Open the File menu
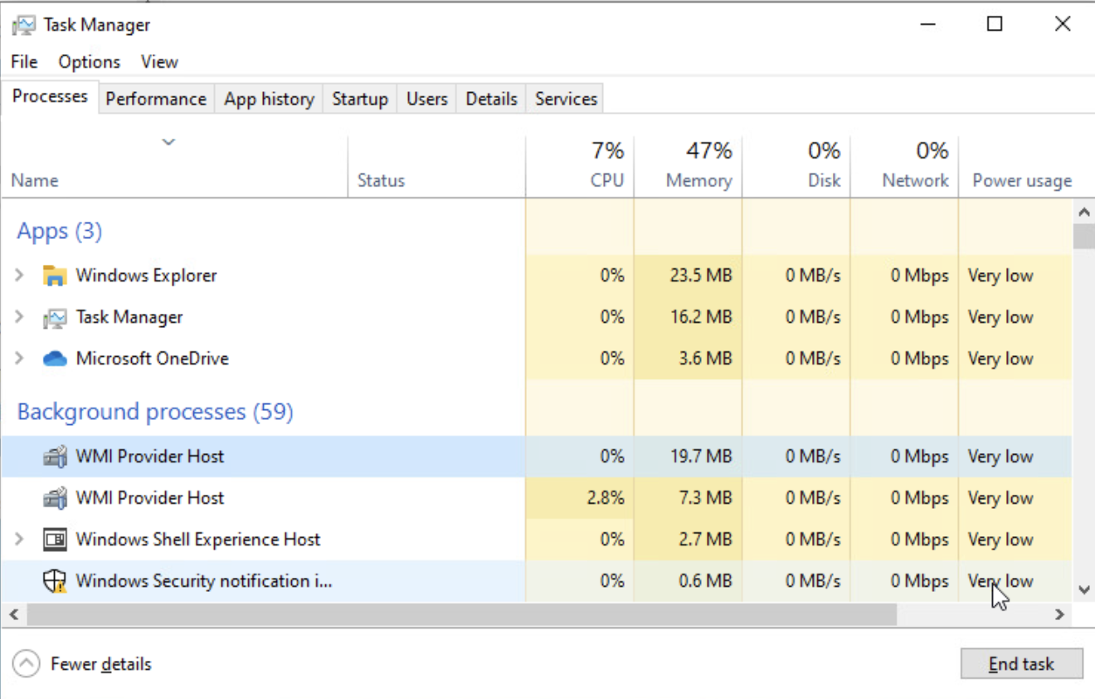Screen dimensions: 1095x699 (x=24, y=61)
